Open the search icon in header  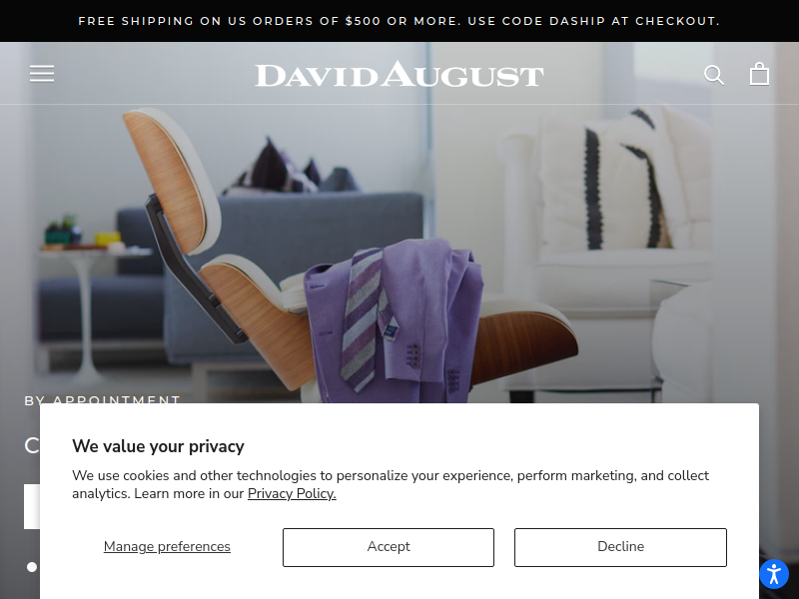click(x=714, y=75)
